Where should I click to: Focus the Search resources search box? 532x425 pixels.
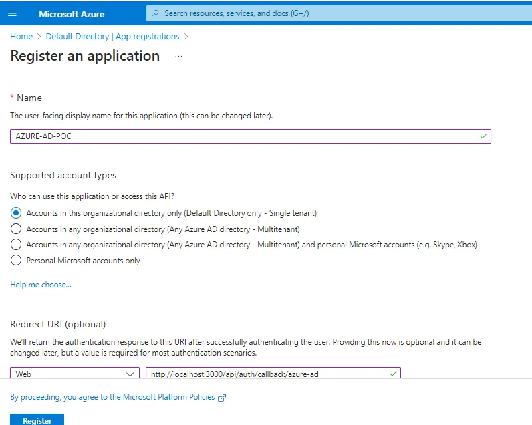coord(339,13)
